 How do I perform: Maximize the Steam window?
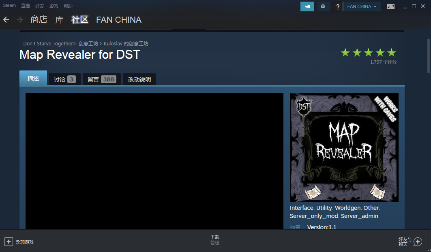[x=414, y=6]
